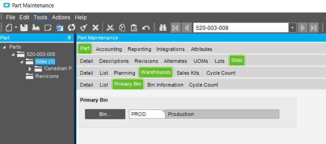Switch to the Bin Information tab
Image resolution: width=326 pixels, height=144 pixels.
point(165,85)
